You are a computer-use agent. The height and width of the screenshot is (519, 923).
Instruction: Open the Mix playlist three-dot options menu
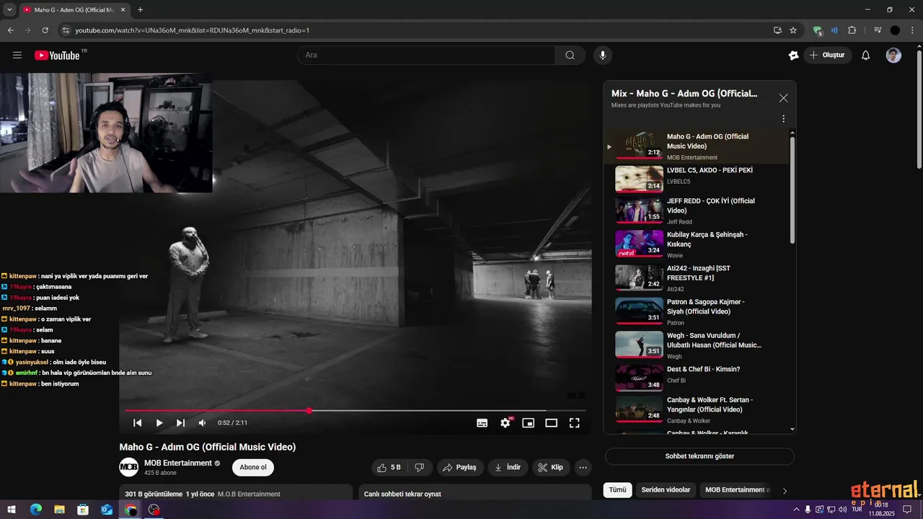point(783,119)
